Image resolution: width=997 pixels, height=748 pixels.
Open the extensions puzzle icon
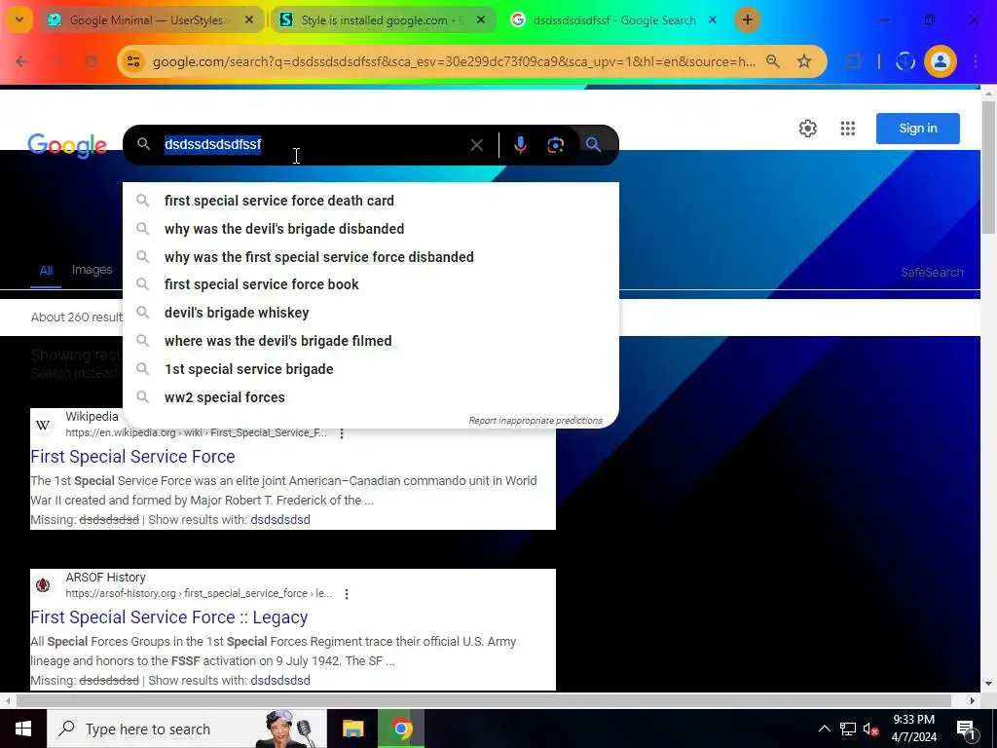(853, 61)
